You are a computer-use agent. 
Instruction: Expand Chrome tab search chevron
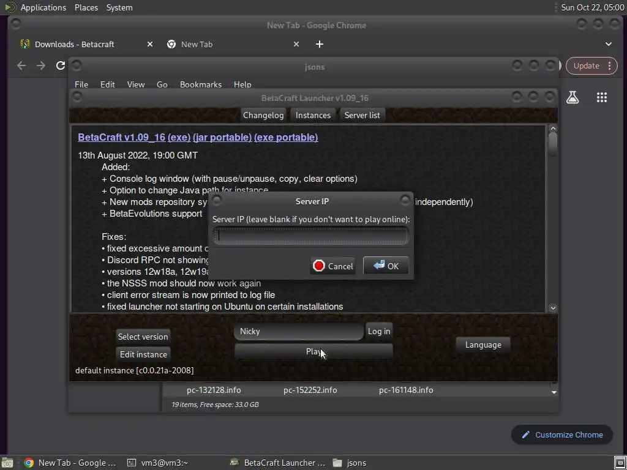click(608, 44)
